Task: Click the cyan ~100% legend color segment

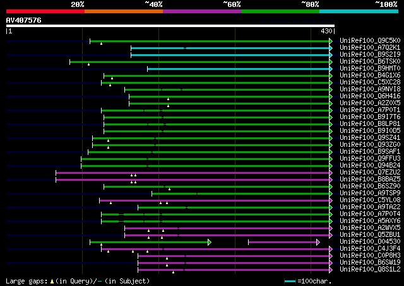Action: click(x=359, y=11)
